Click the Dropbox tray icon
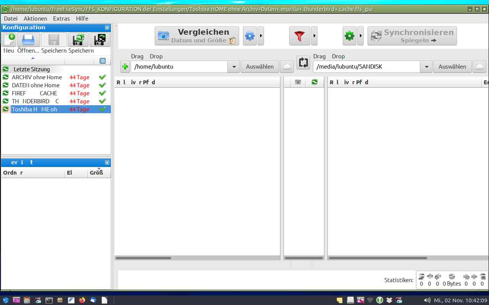 click(x=389, y=300)
